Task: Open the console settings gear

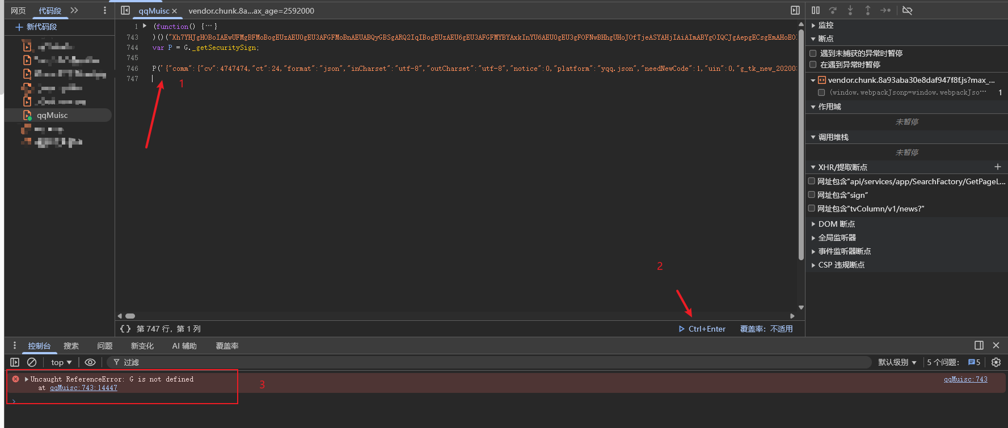Action: tap(996, 362)
